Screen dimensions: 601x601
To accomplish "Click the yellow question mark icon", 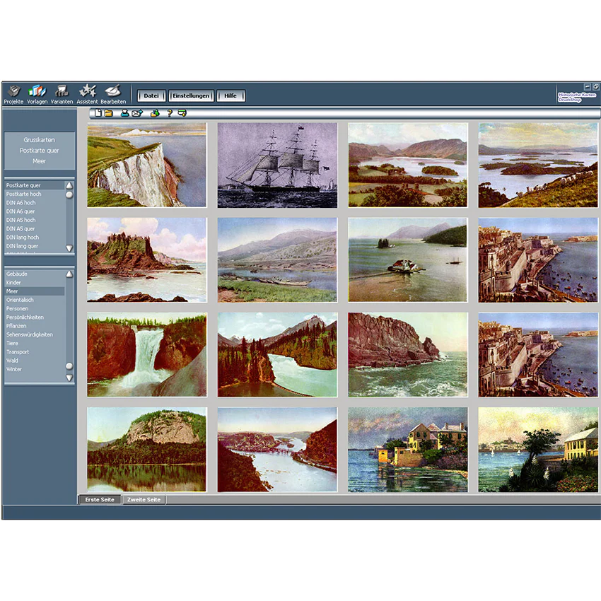I will (x=170, y=113).
